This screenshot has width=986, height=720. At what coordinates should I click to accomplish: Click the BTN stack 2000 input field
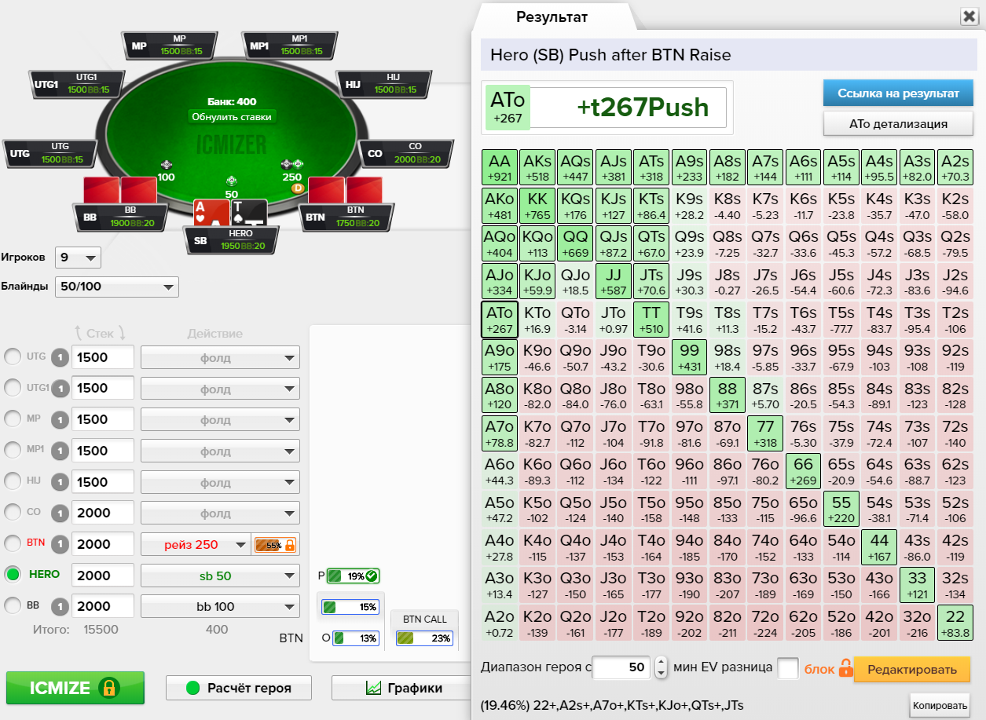pos(103,544)
